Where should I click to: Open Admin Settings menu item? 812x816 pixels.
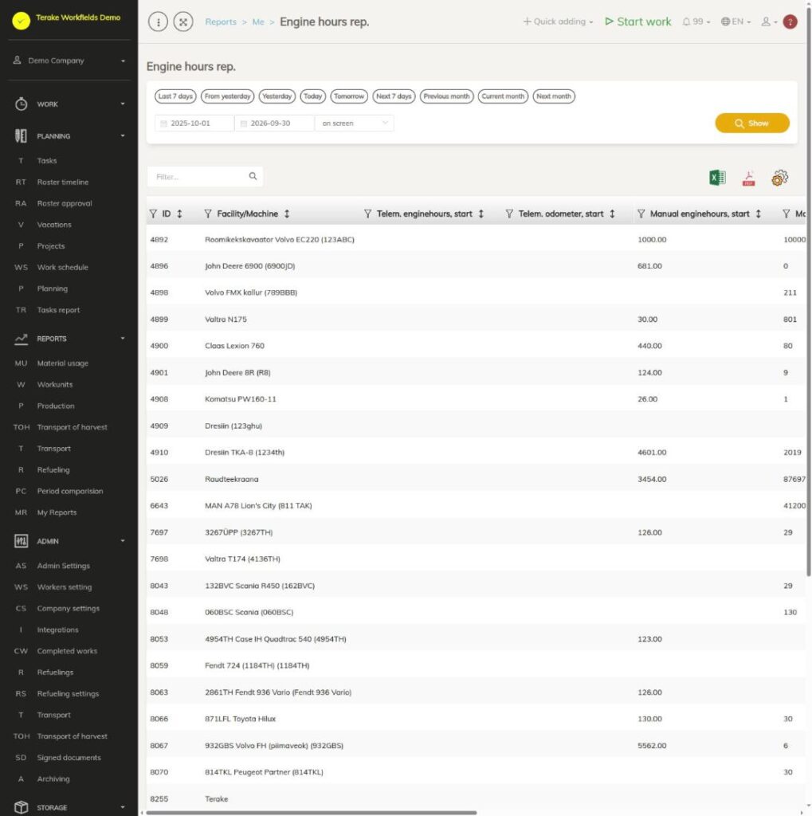click(64, 566)
